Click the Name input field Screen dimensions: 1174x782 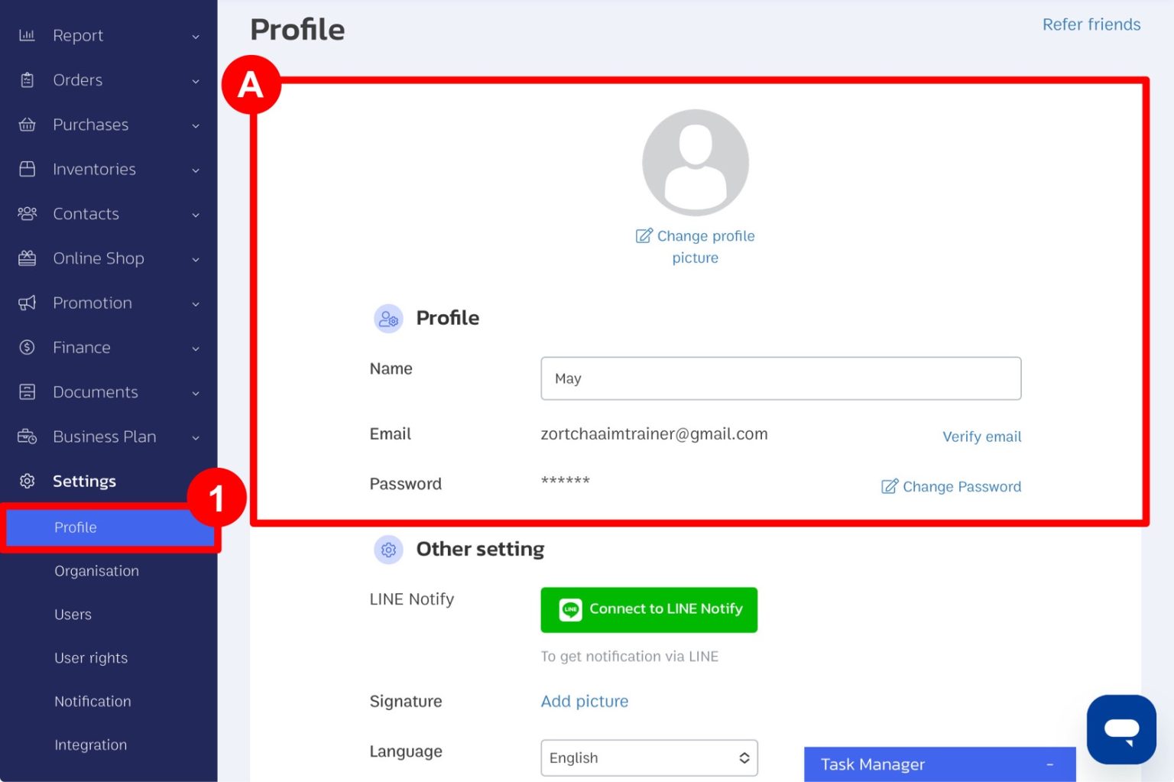point(780,378)
